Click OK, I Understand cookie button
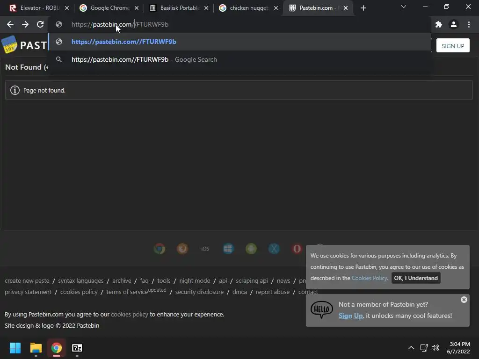 tap(416, 278)
